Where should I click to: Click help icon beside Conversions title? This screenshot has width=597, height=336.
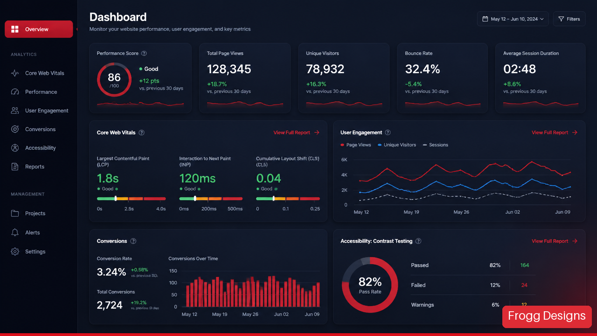click(133, 241)
